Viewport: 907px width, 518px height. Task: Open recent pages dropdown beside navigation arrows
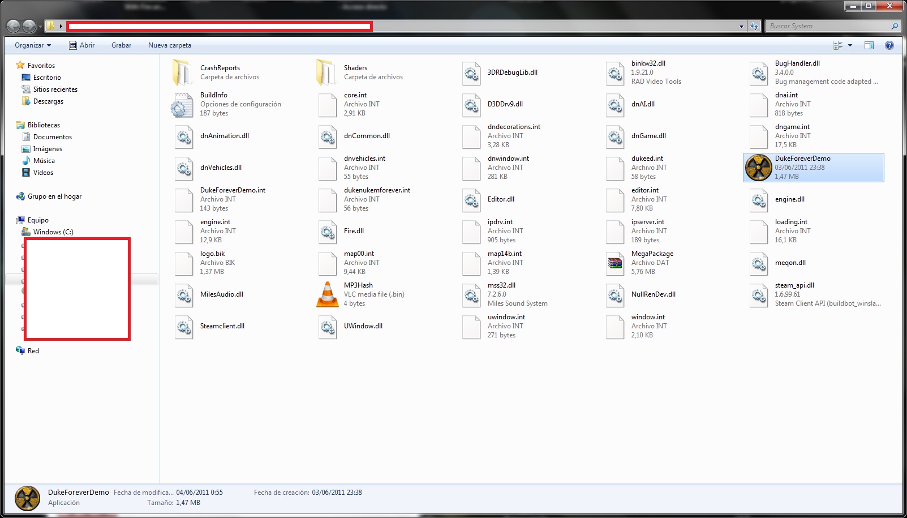click(40, 27)
